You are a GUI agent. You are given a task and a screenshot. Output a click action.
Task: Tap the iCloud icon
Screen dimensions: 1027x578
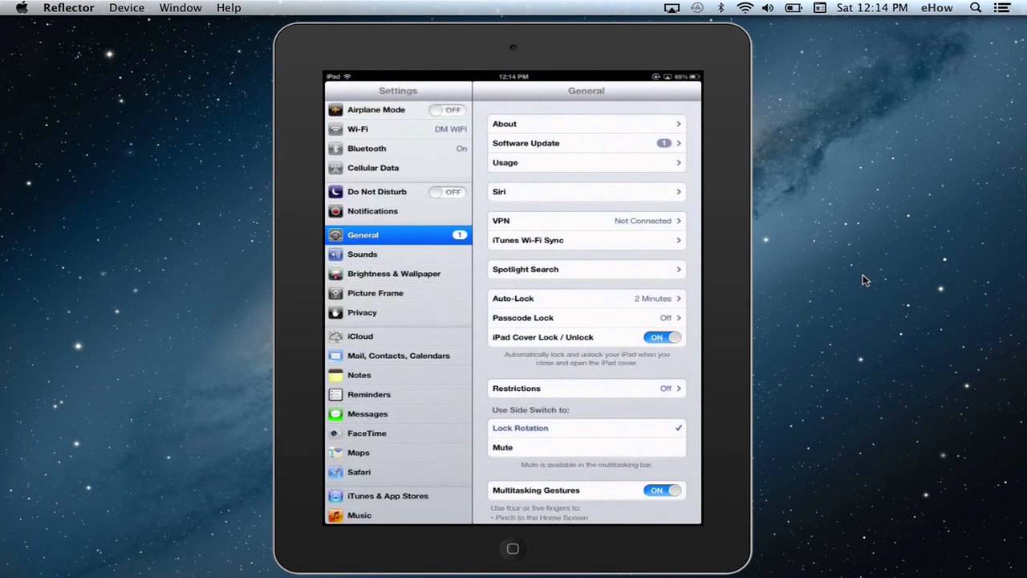click(335, 336)
